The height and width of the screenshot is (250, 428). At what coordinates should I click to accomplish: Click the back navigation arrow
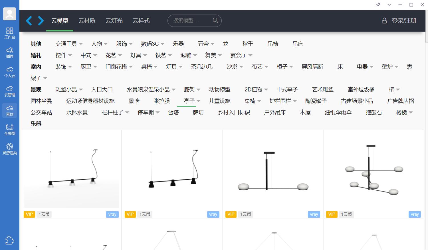pos(29,21)
